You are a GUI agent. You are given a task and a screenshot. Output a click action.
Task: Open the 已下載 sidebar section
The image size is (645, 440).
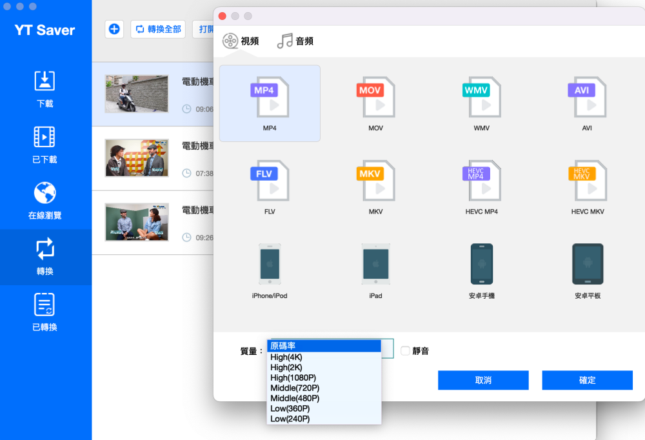(x=45, y=145)
